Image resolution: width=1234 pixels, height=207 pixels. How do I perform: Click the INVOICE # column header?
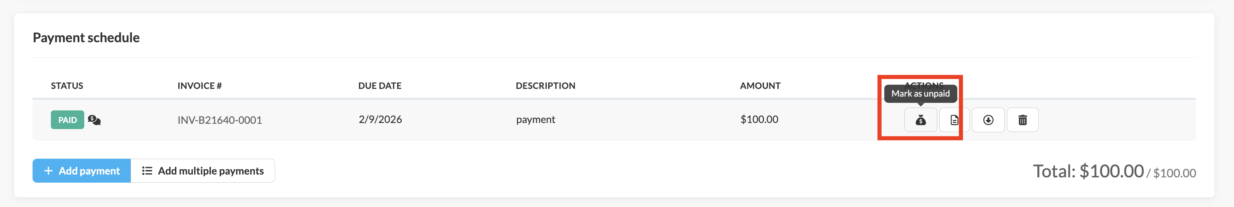[199, 86]
